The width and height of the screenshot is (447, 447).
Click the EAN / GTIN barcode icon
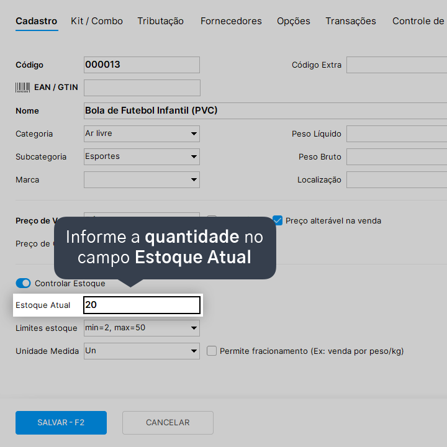(x=22, y=88)
